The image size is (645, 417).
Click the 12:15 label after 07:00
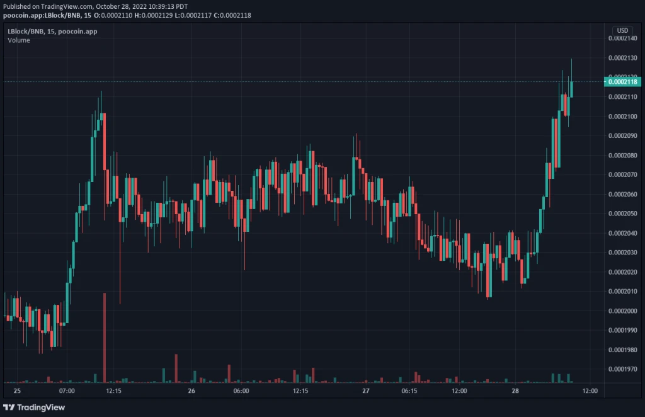tap(113, 391)
